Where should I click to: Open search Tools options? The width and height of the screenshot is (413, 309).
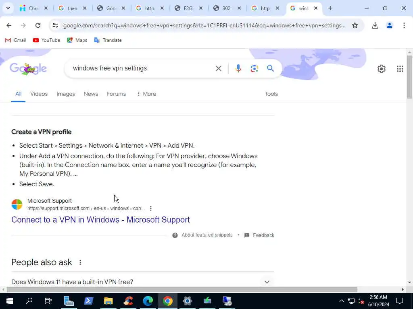coord(271,94)
